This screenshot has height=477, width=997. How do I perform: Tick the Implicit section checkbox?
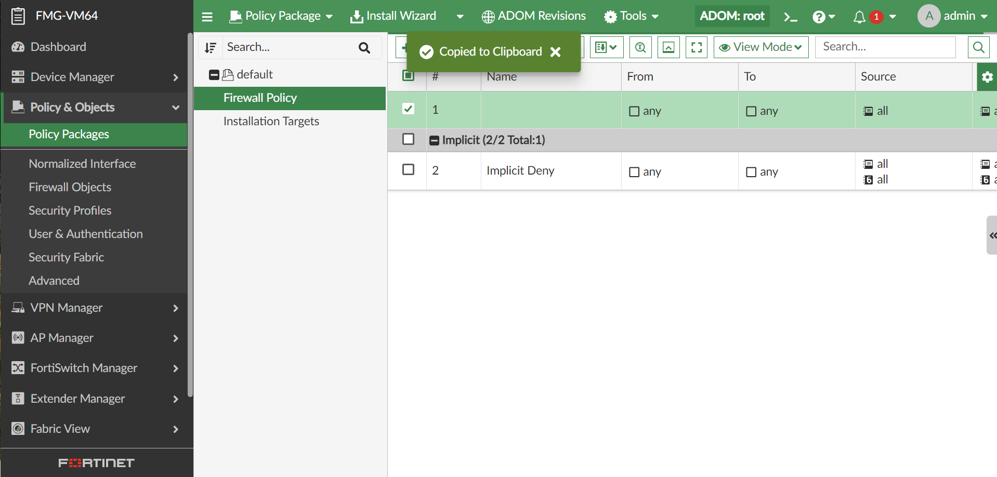[x=409, y=139]
